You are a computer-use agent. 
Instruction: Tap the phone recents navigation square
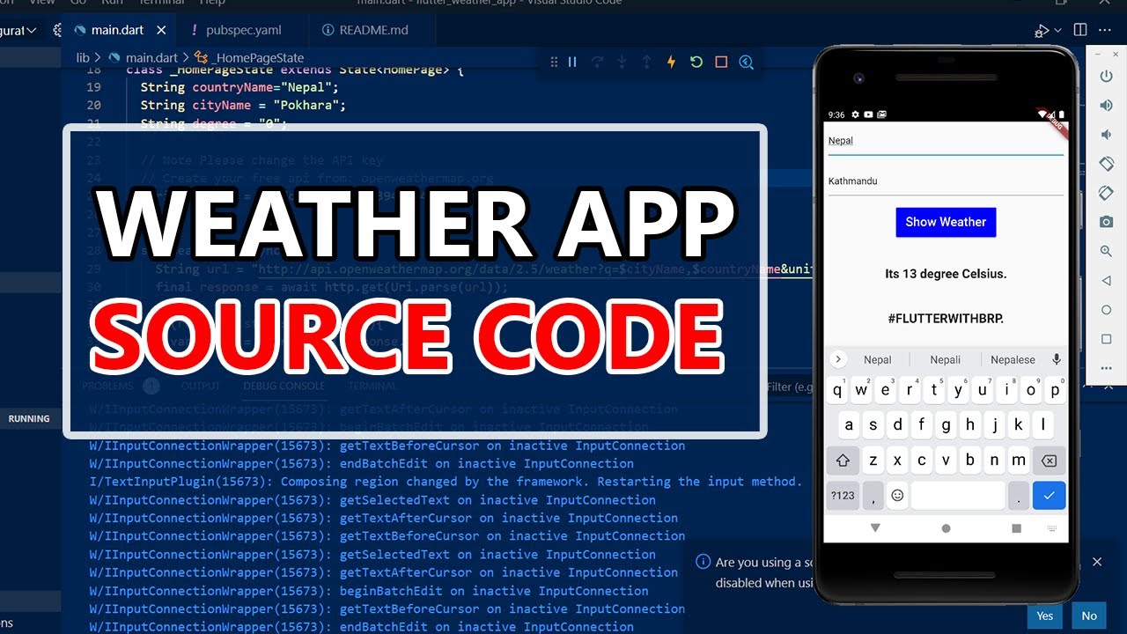[1016, 528]
